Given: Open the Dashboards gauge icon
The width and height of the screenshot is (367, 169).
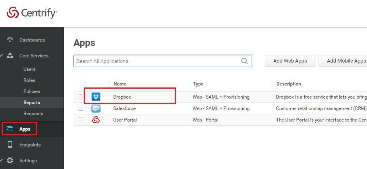Looking at the screenshot, I should tap(10, 40).
